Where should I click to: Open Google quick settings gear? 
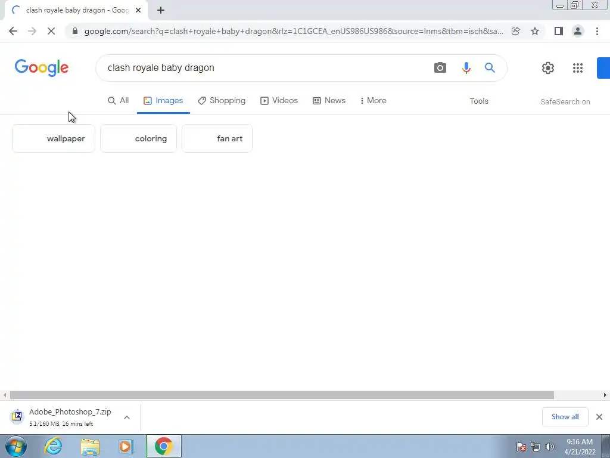pos(548,68)
